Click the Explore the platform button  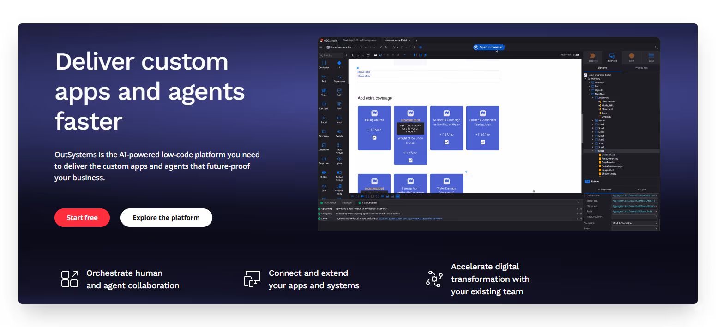(166, 218)
